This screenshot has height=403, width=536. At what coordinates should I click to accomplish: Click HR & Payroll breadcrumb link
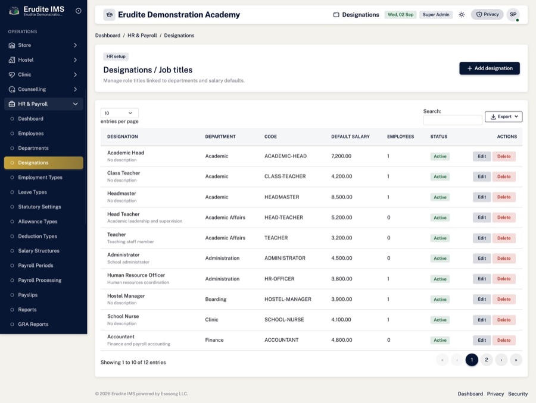pyautogui.click(x=142, y=36)
